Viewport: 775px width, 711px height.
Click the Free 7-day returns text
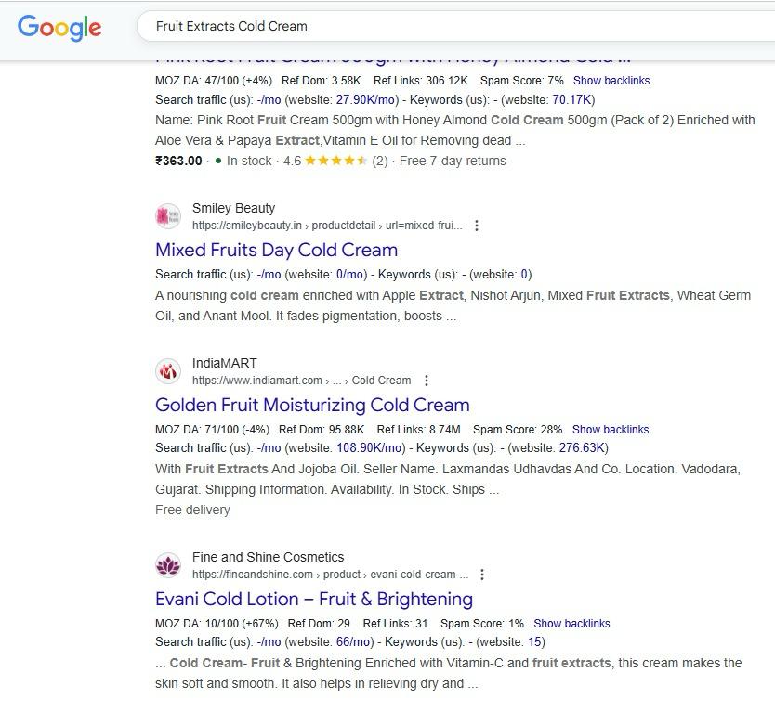(x=453, y=161)
